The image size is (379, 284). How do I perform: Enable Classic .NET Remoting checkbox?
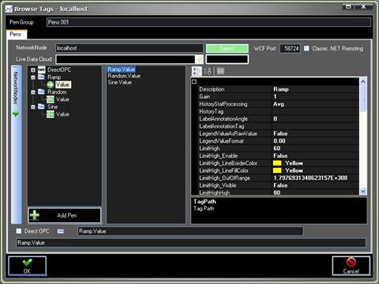point(306,48)
